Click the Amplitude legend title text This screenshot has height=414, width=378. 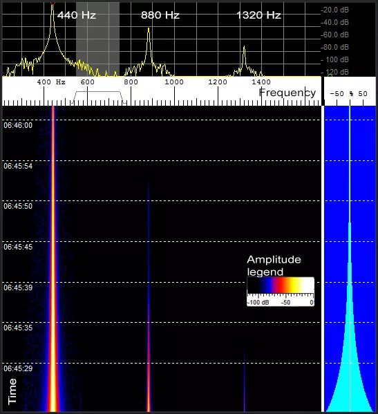click(x=274, y=265)
